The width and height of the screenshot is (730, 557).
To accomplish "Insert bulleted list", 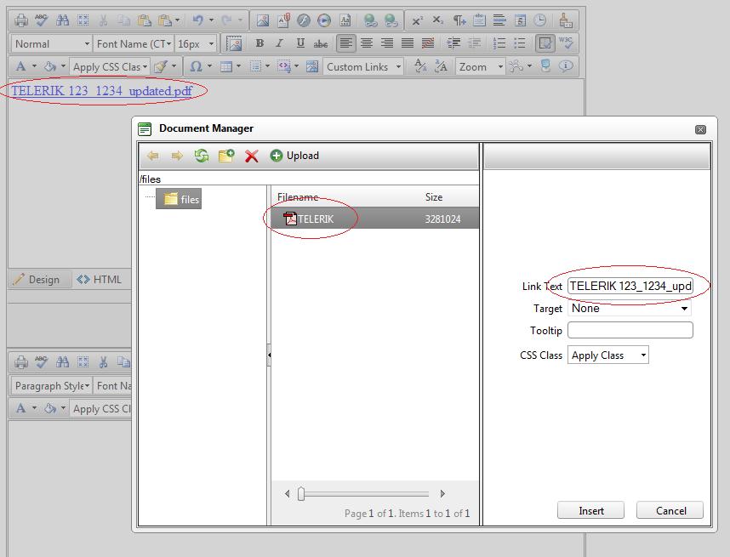I will 520,43.
